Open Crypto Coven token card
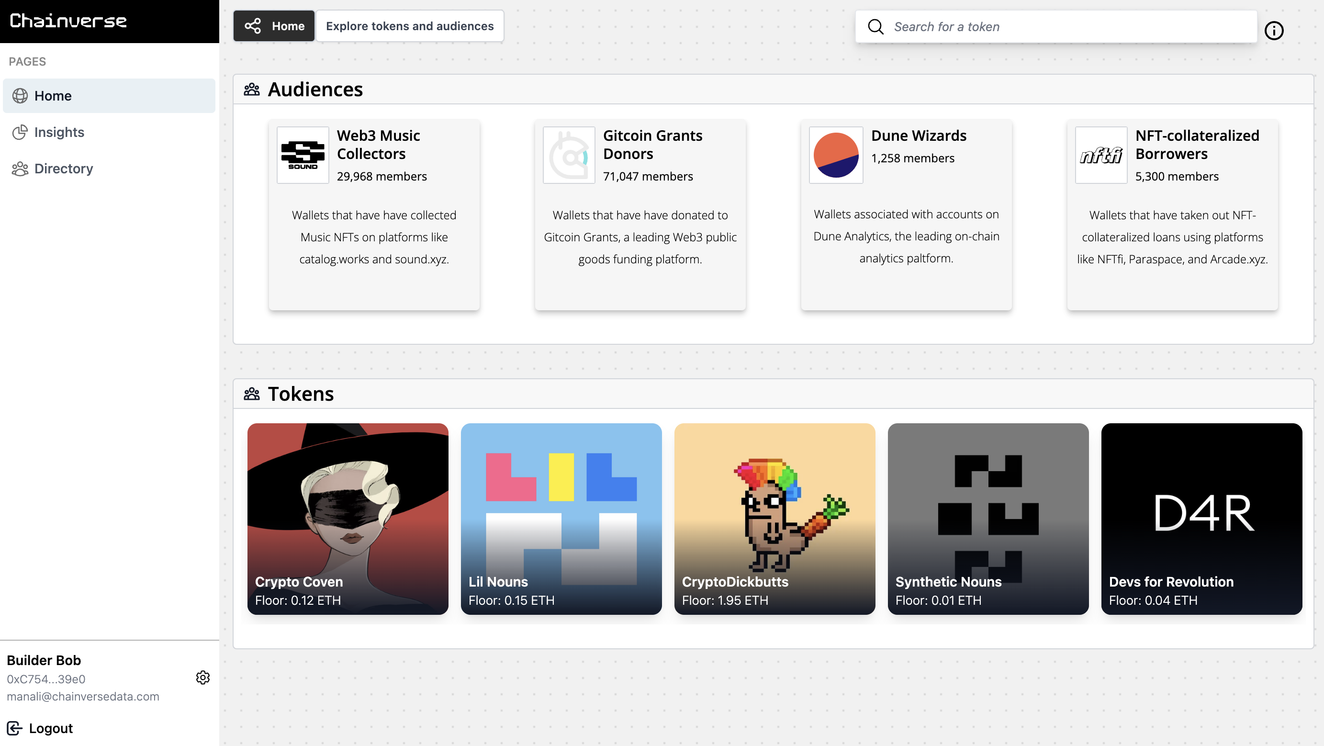Image resolution: width=1324 pixels, height=746 pixels. pyautogui.click(x=348, y=519)
